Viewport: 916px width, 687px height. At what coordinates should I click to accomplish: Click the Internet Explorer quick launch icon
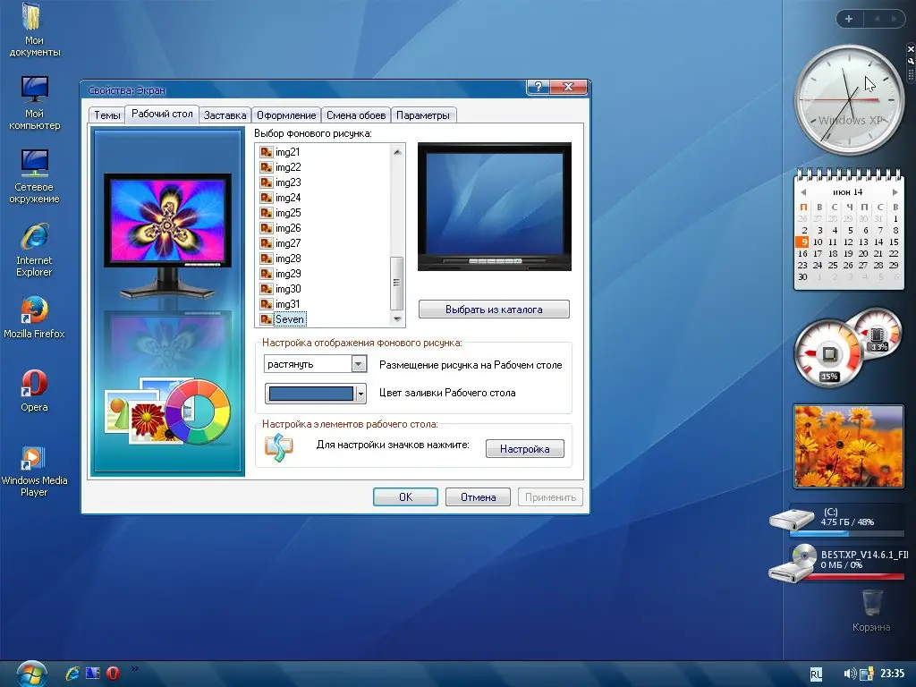pos(72,674)
